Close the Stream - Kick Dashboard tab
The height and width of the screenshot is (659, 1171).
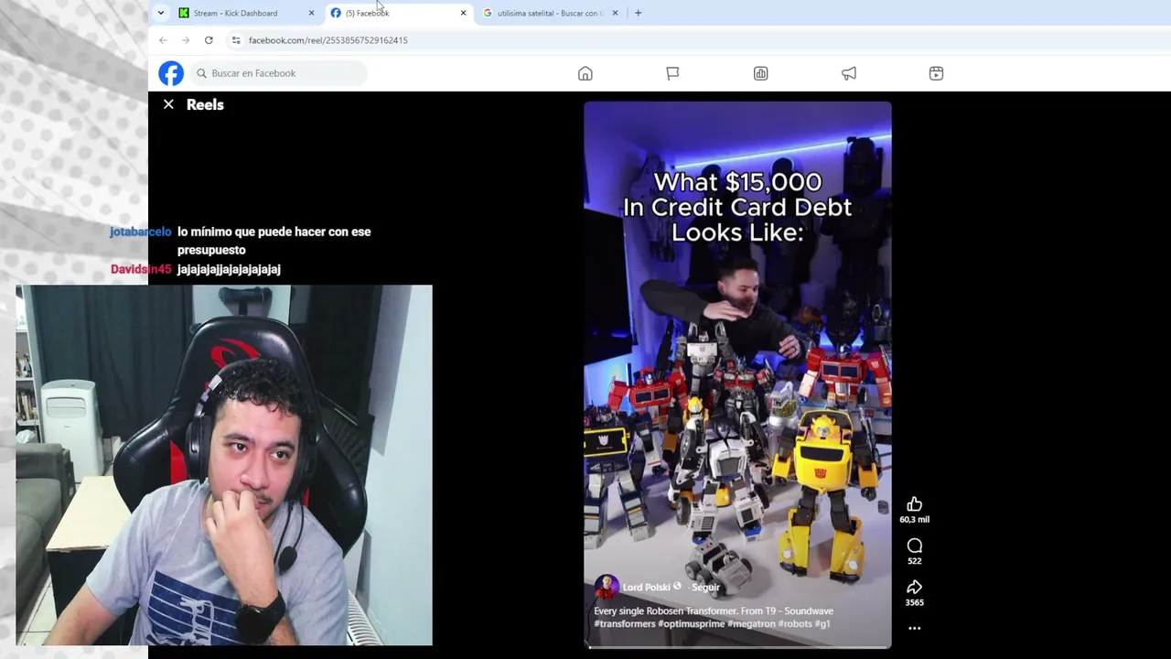point(311,13)
